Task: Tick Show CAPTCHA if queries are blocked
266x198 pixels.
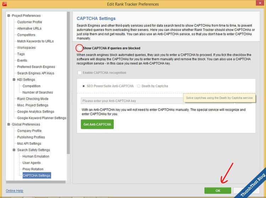Action: coord(79,48)
